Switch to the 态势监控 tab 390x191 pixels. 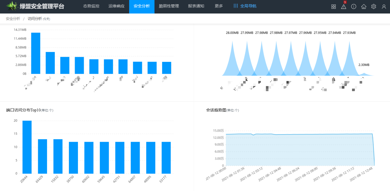91,6
